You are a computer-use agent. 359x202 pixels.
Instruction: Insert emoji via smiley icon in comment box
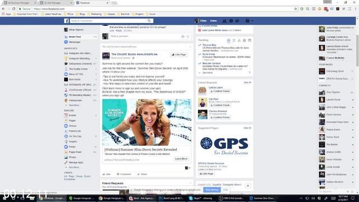click(188, 36)
